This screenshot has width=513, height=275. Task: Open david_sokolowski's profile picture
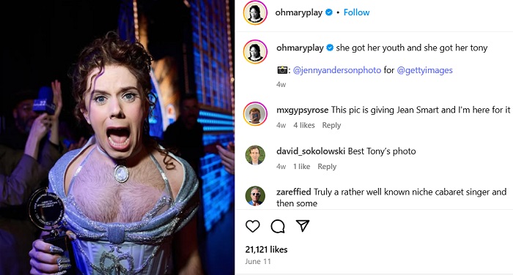(x=255, y=155)
